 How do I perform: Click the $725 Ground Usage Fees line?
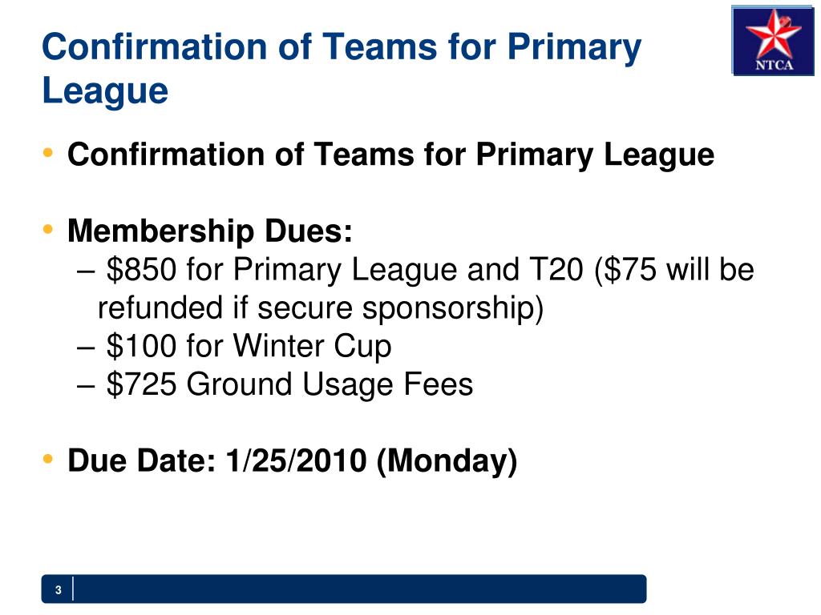pyautogui.click(x=275, y=384)
